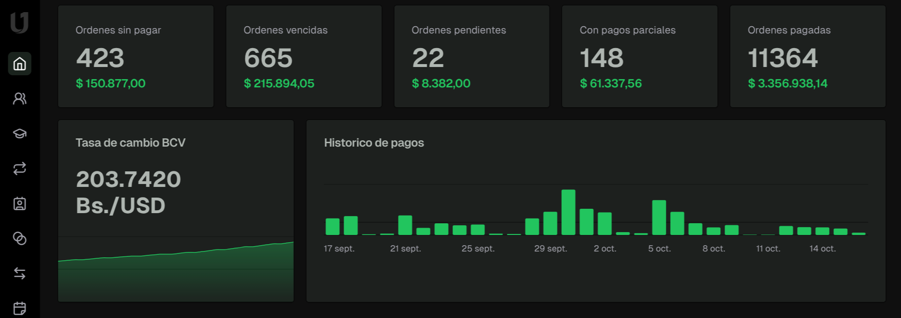The height and width of the screenshot is (318, 901).
Task: Select the graduation cap icon
Action: tap(19, 134)
